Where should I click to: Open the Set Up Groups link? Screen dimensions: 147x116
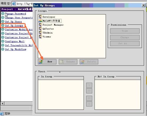click(14, 25)
